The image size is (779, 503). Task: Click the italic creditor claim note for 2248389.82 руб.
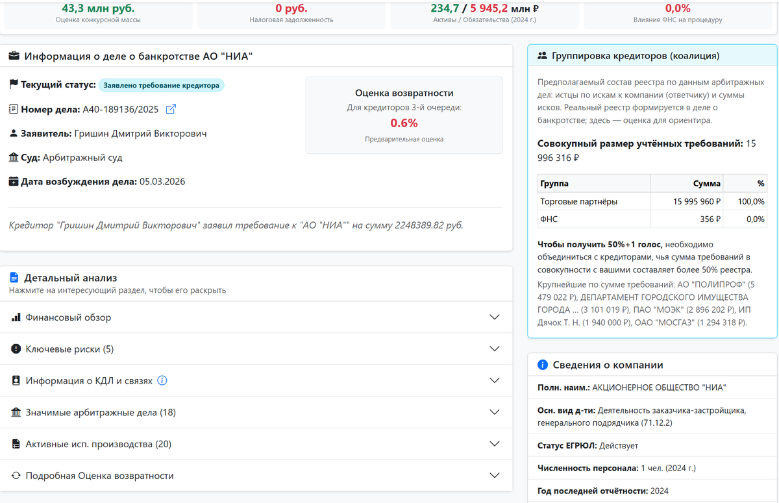pos(236,226)
